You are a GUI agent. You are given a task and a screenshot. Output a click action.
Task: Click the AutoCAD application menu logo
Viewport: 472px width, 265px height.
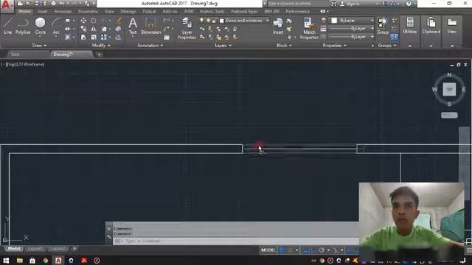(x=7, y=7)
